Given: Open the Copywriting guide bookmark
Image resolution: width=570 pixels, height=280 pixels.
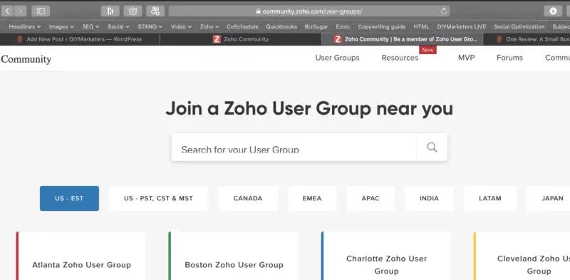Looking at the screenshot, I should pyautogui.click(x=382, y=26).
